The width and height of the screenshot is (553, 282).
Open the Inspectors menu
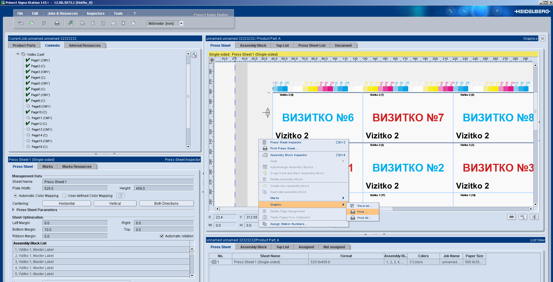pyautogui.click(x=95, y=14)
